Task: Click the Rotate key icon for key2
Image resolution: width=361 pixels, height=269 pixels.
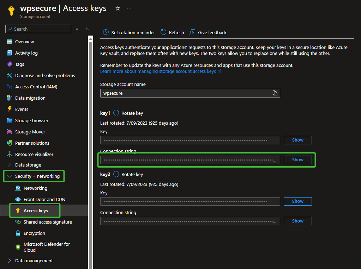Action: 116,174
